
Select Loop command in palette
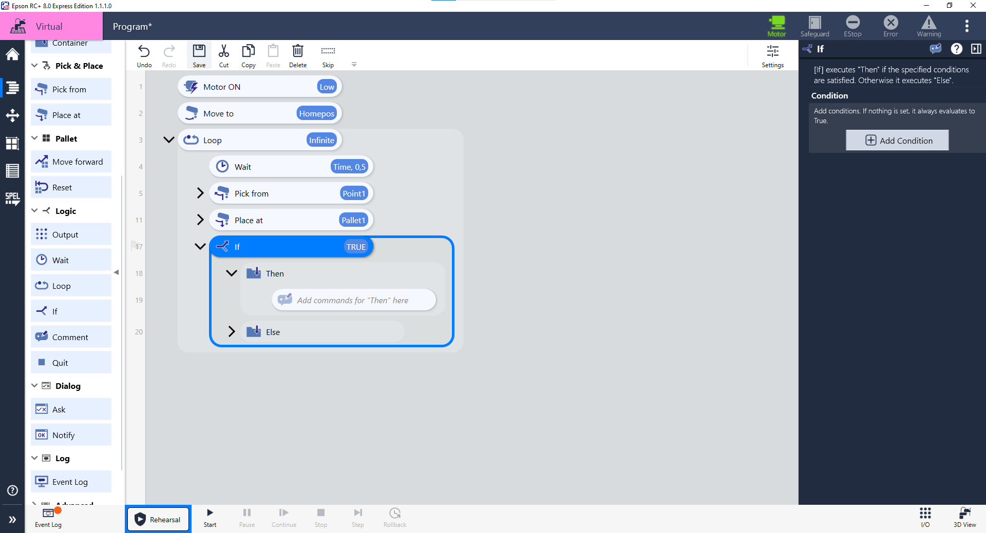click(x=71, y=286)
